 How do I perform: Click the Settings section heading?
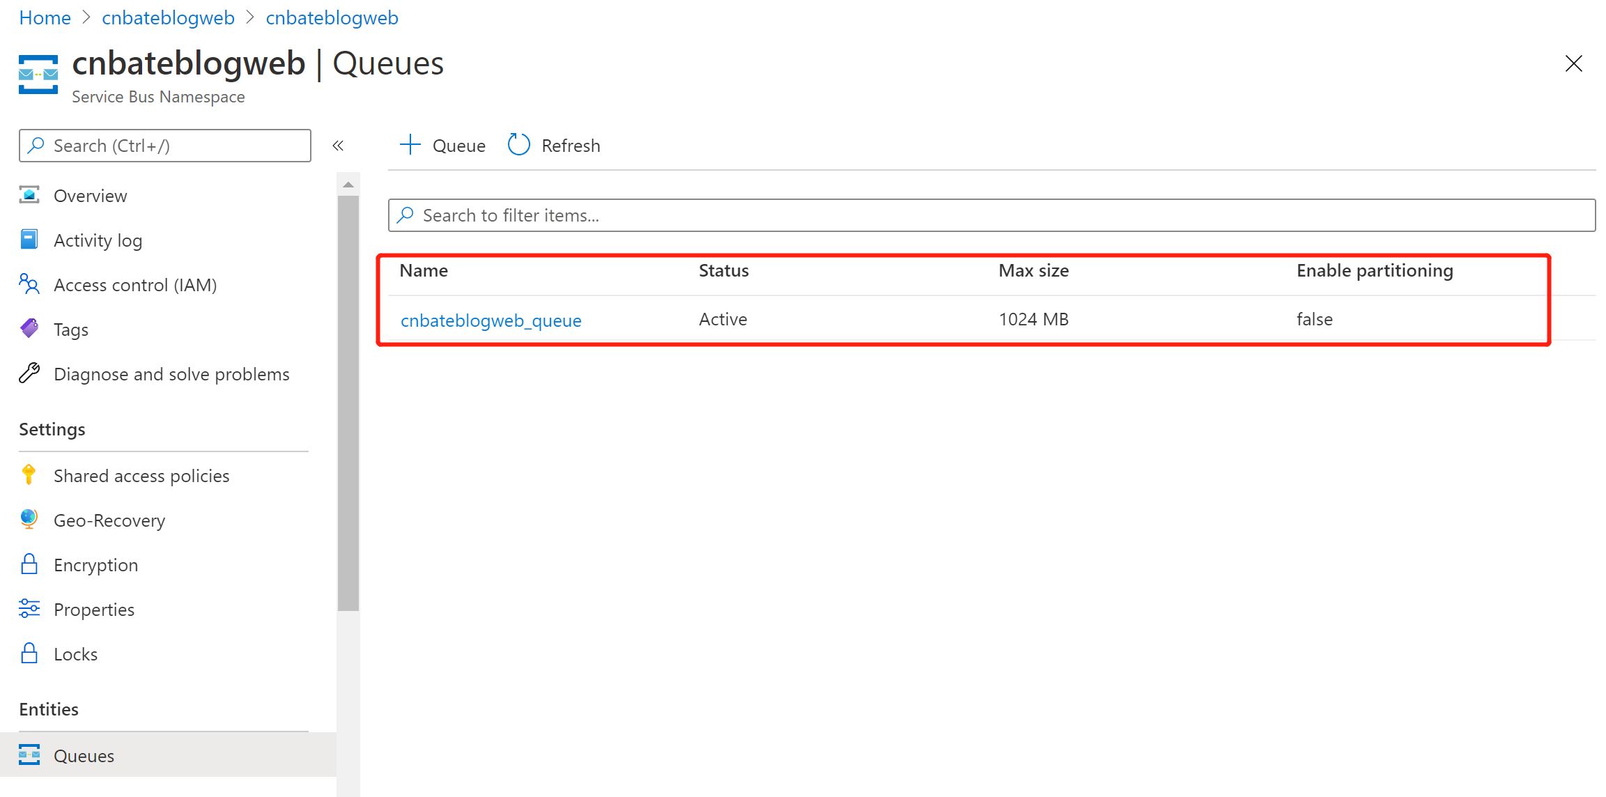click(x=52, y=429)
